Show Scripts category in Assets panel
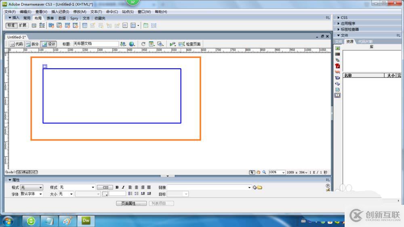Screen dimensions: 404x227 point(337,84)
